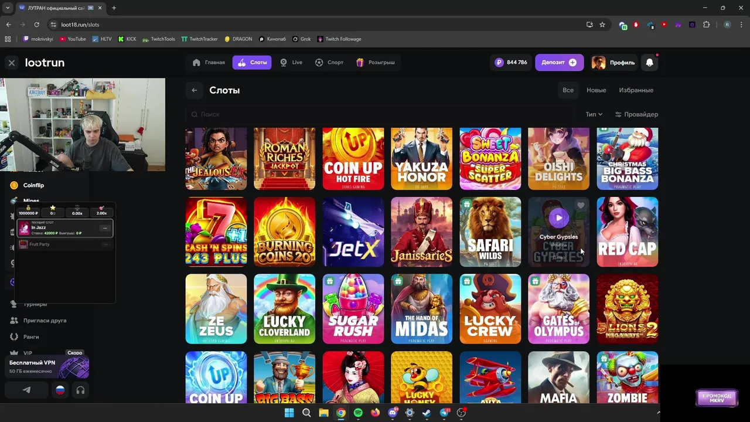Open the Windows Start button

tap(289, 413)
